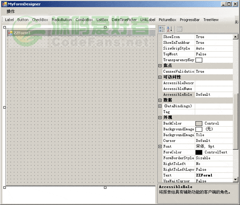Screen dimensions: 240x205
Task: Click the ForeColor black color swatch
Action: 199,152
